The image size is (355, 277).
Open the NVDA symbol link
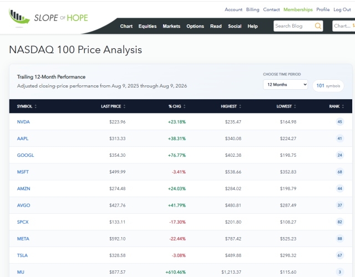pos(23,122)
